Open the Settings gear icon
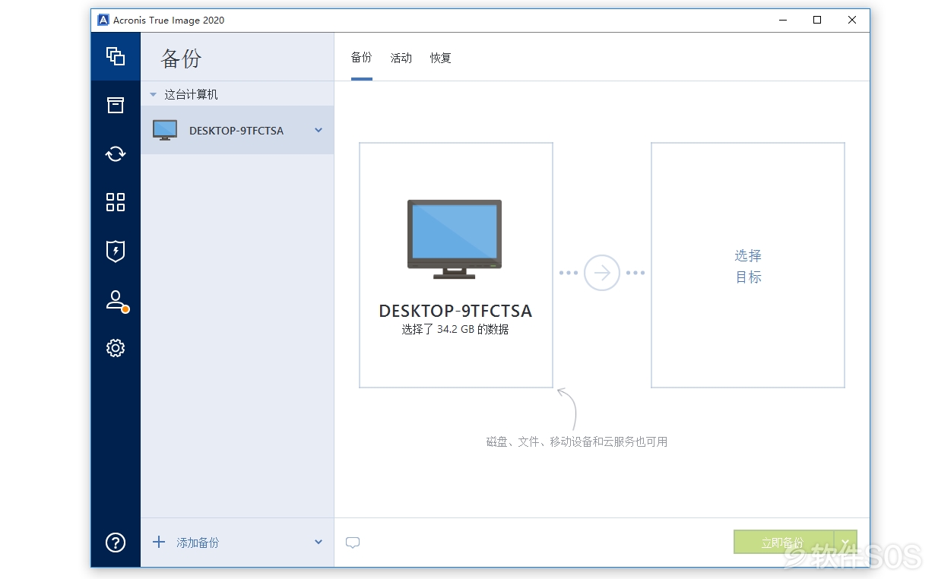Viewport: 935px width, 579px height. point(116,348)
